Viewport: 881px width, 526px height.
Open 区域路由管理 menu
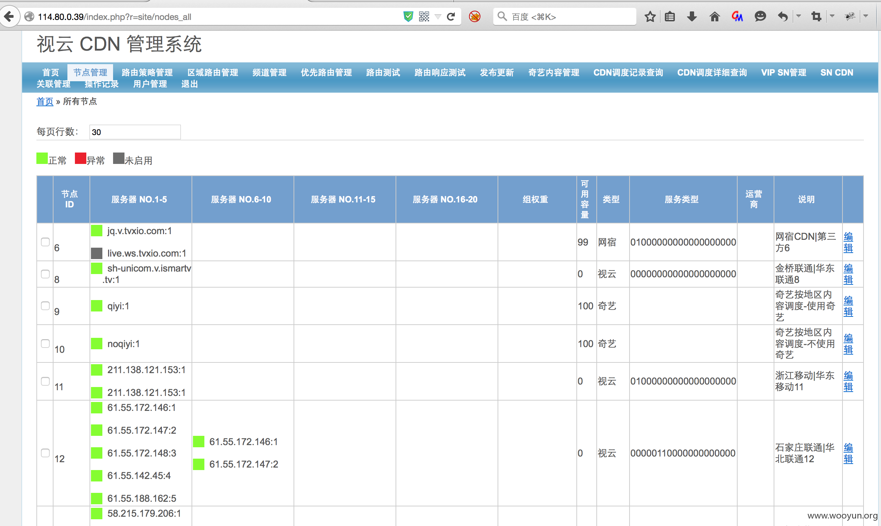[213, 72]
